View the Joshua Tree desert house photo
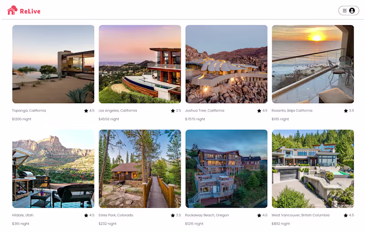Screen dimensions: 366x232 (x=226, y=64)
